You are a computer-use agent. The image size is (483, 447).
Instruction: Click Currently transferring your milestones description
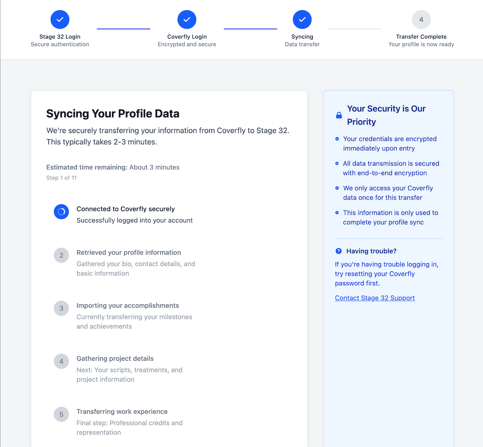click(x=134, y=322)
